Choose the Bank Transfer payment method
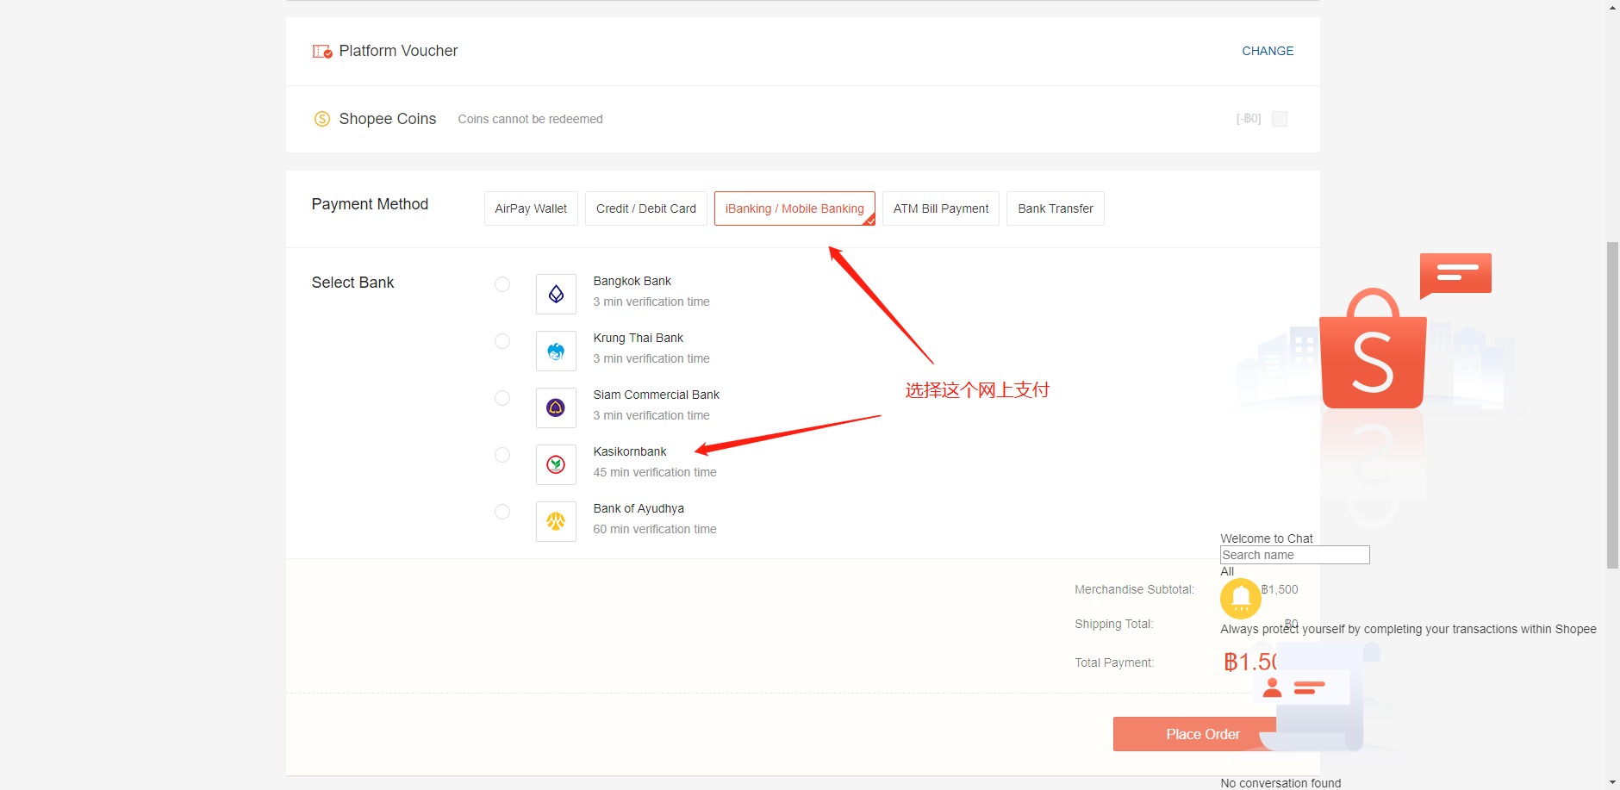 (1056, 208)
